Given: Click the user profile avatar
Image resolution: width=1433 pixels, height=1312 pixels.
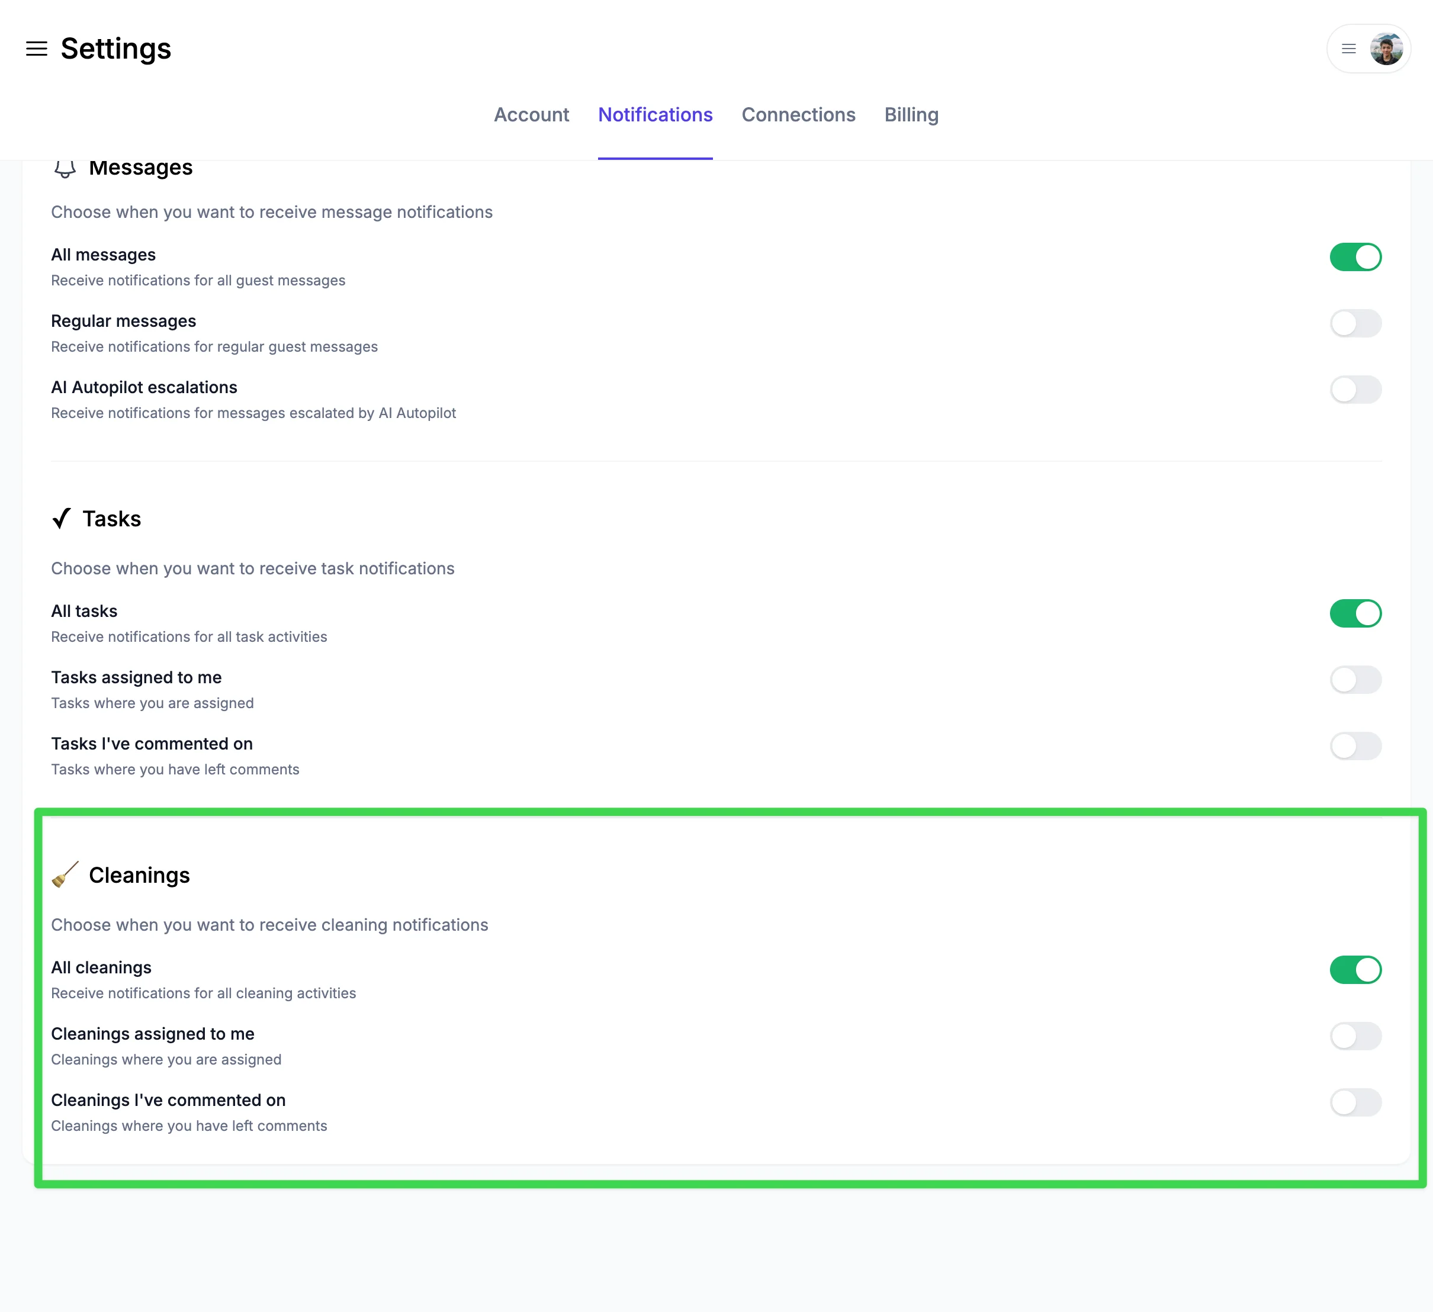Looking at the screenshot, I should (x=1386, y=49).
